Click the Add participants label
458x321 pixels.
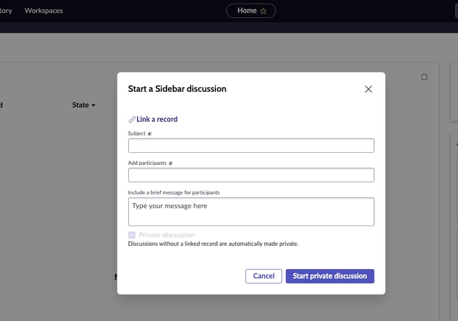[147, 163]
